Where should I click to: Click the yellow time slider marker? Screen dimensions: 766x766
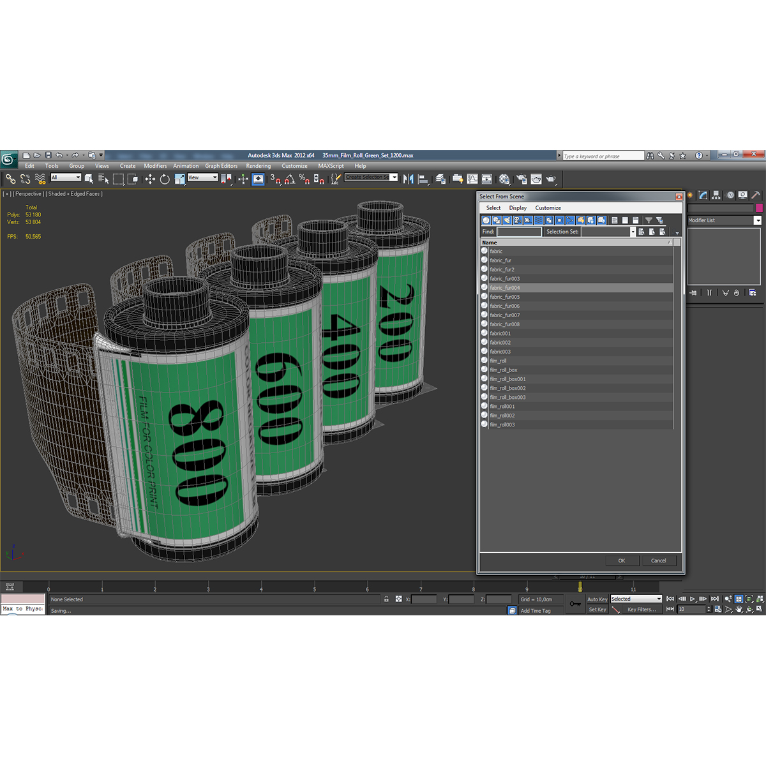point(580,586)
